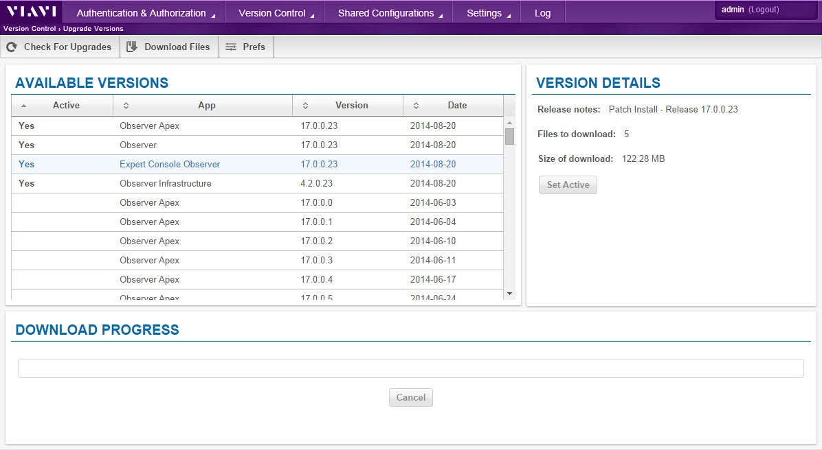
Task: Click date cell 2014-06-17
Action: tap(433, 280)
